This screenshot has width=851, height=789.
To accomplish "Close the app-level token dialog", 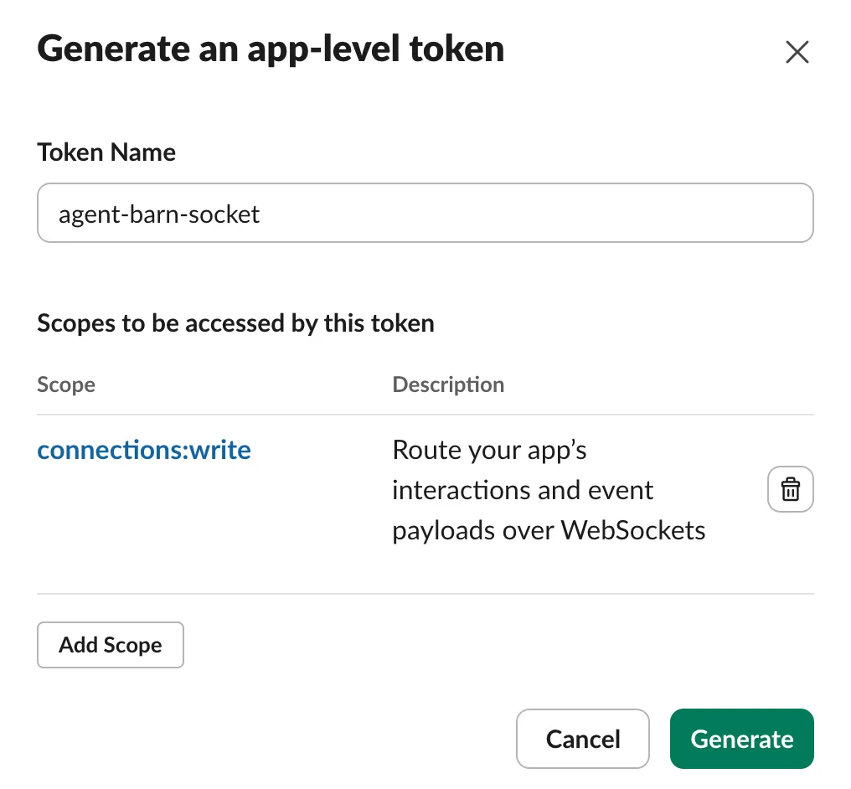I will pyautogui.click(x=797, y=52).
